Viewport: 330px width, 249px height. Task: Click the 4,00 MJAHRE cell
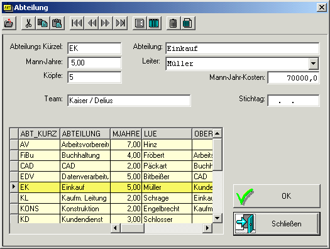point(126,155)
